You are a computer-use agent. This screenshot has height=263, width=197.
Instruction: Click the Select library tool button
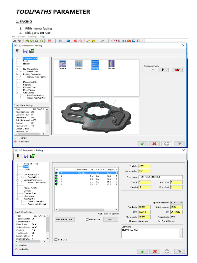65,219
